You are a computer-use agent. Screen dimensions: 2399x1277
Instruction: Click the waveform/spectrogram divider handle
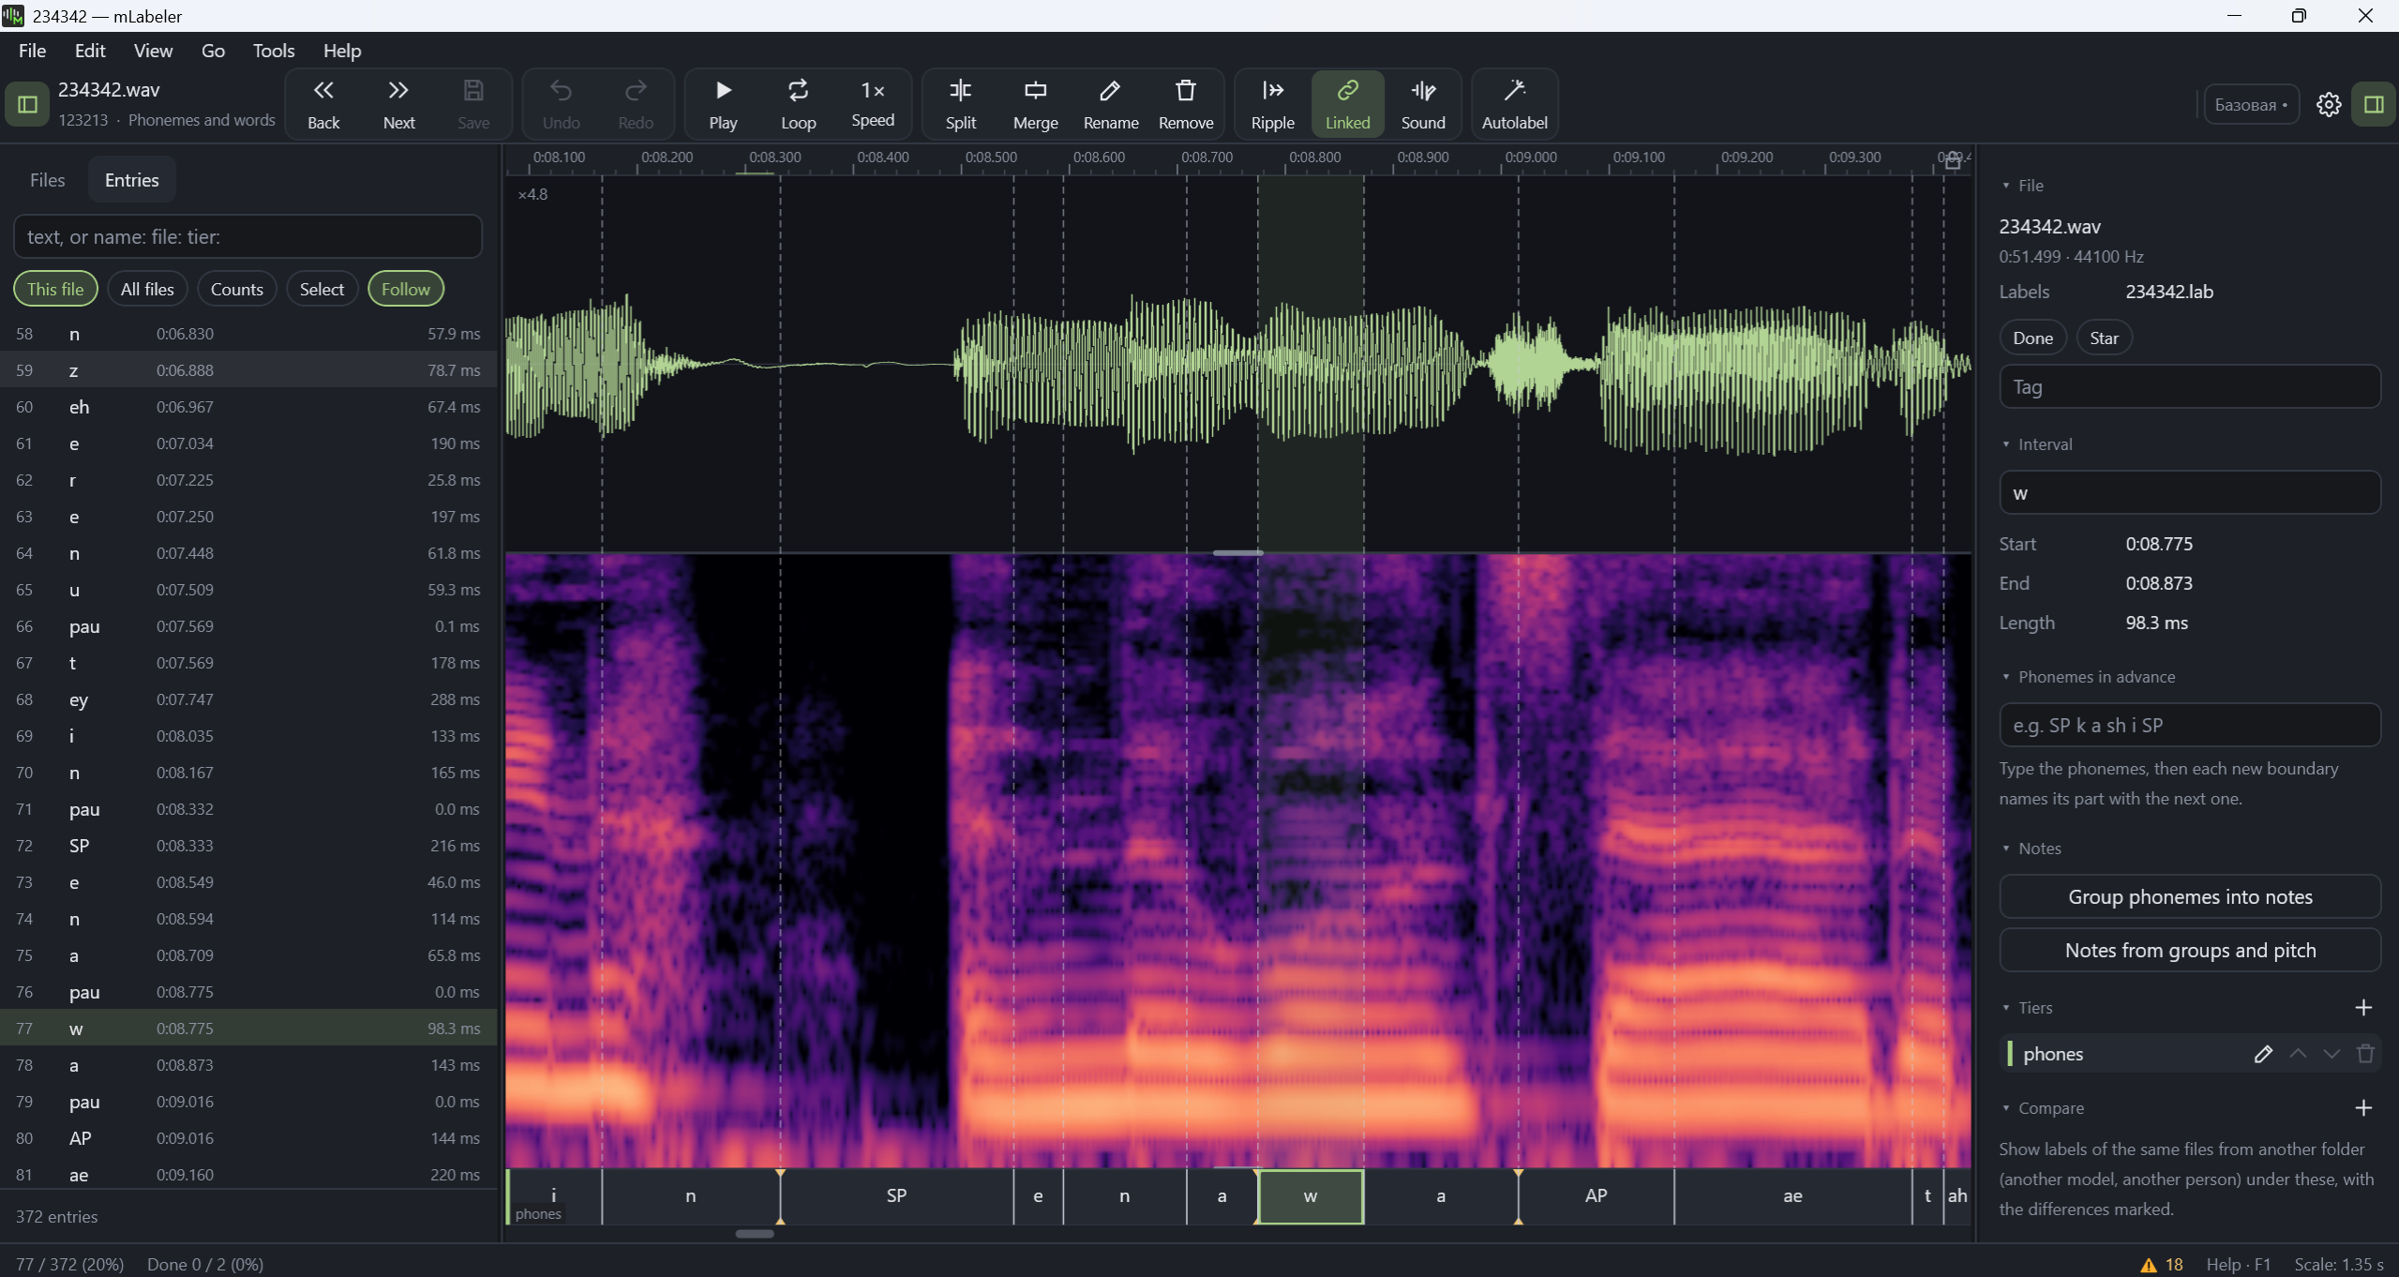click(1237, 553)
